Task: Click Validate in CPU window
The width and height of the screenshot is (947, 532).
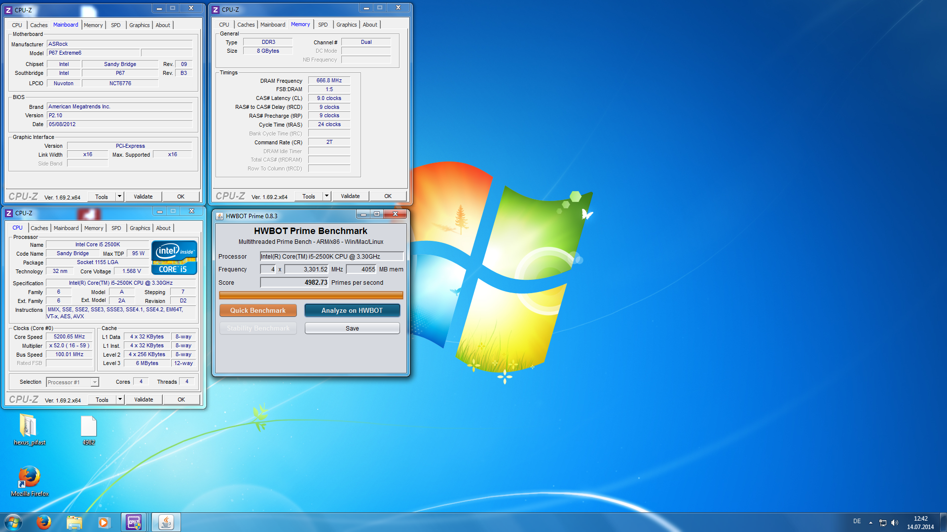Action: [144, 399]
